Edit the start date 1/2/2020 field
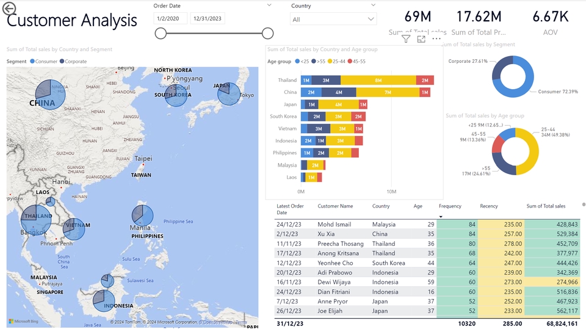This screenshot has height=329, width=586. click(x=170, y=18)
